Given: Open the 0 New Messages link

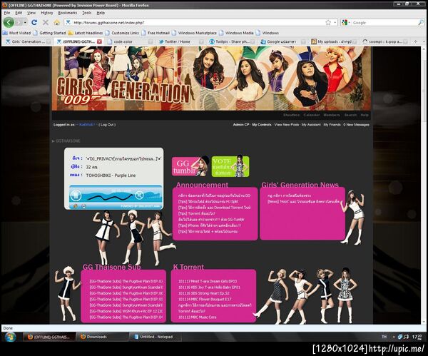Looking at the screenshot, I should (356, 124).
